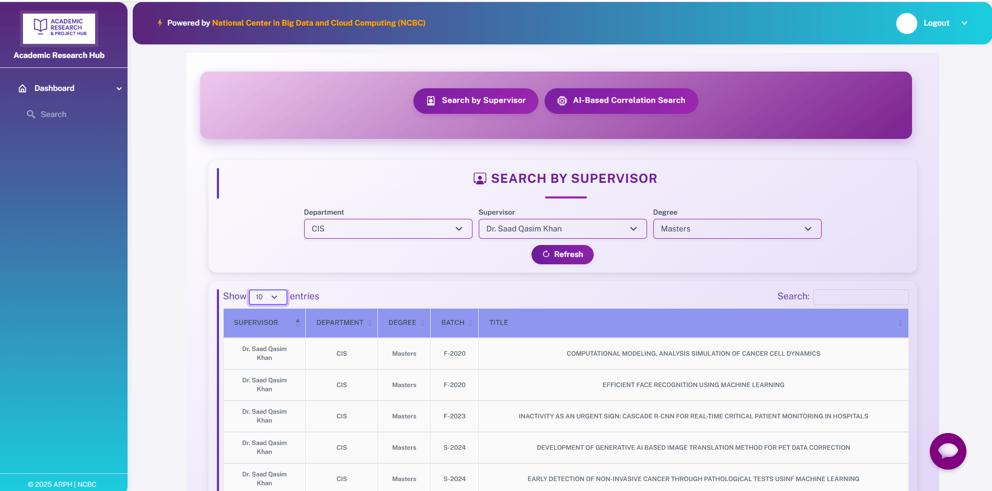Open the Department dropdown showing CIS
The height and width of the screenshot is (491, 992).
coord(388,229)
